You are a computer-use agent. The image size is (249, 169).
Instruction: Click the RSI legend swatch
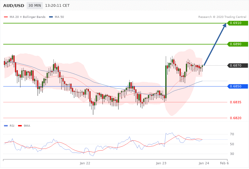(x=6, y=126)
